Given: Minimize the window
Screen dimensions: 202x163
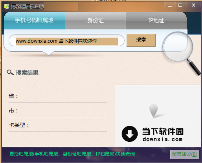Looking at the screenshot, I should pyautogui.click(x=170, y=6).
